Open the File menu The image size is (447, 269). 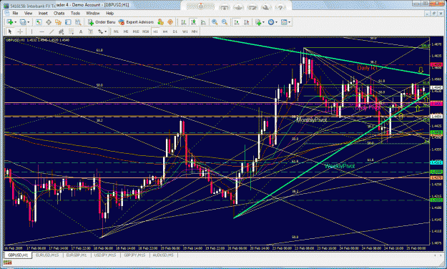click(15, 13)
